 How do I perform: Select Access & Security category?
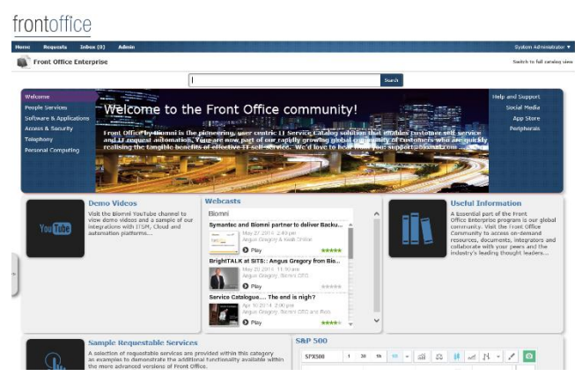[48, 129]
